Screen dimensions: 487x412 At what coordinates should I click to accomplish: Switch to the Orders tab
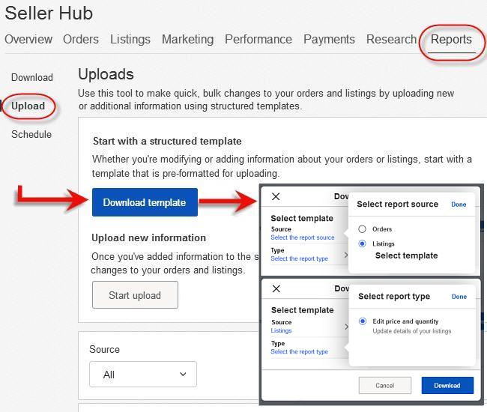(x=81, y=40)
